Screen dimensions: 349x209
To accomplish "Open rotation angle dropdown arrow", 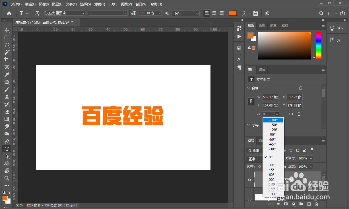I will tap(277, 114).
